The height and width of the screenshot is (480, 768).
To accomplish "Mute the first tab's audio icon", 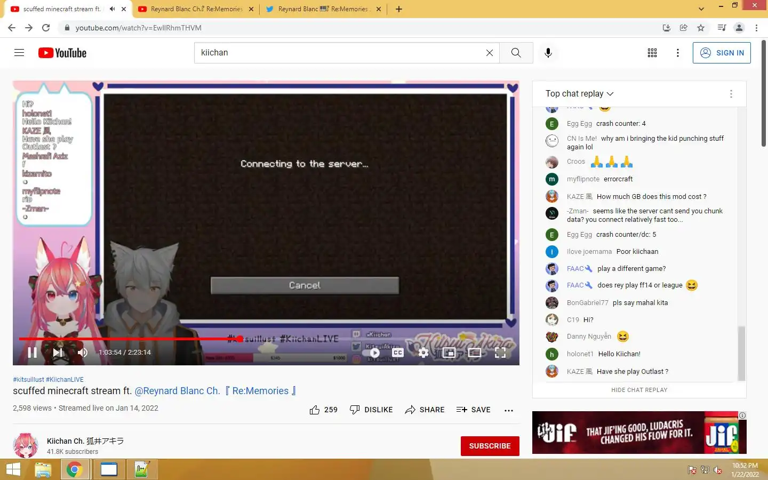I will pos(112,9).
